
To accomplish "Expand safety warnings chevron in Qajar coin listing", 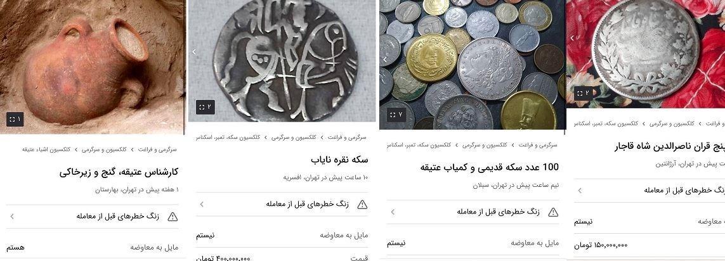I will (579, 190).
